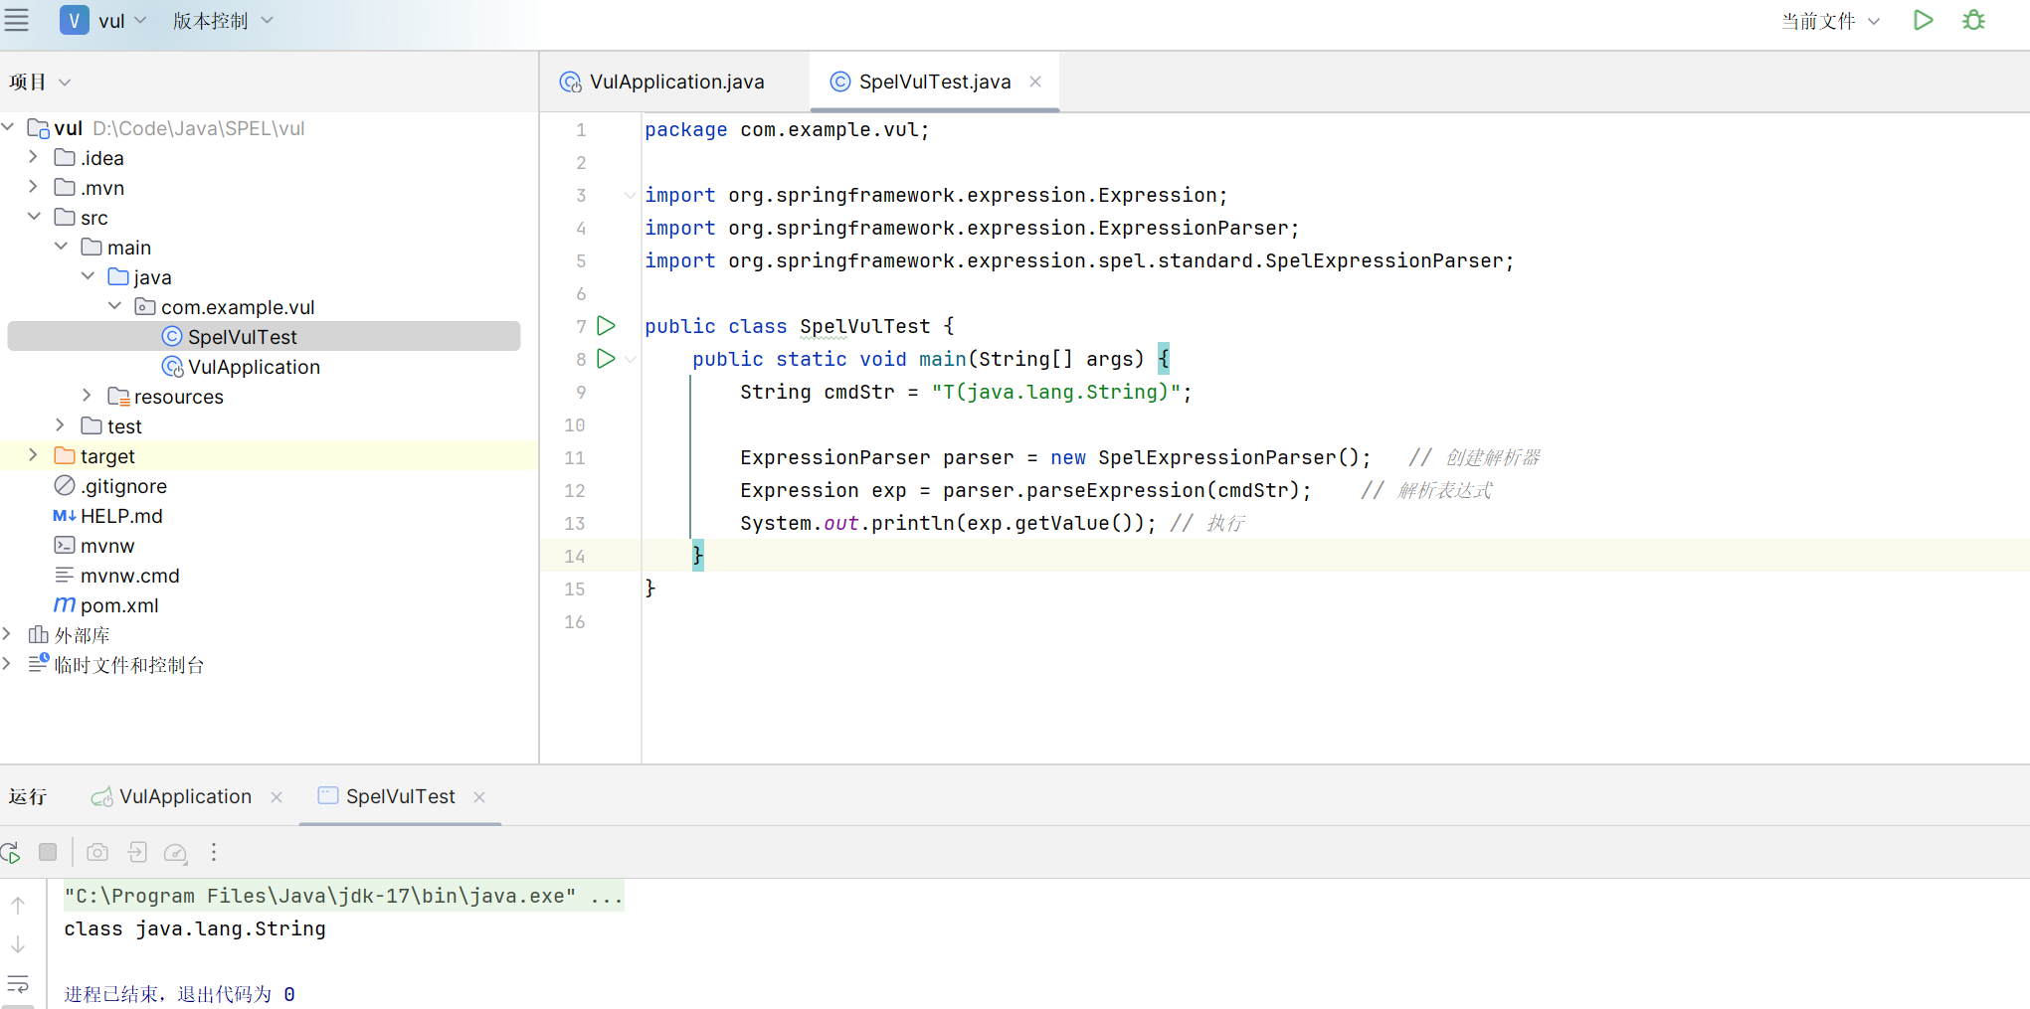Toggle soft-wrap in console
Viewport: 2030px width, 1009px height.
point(18,984)
